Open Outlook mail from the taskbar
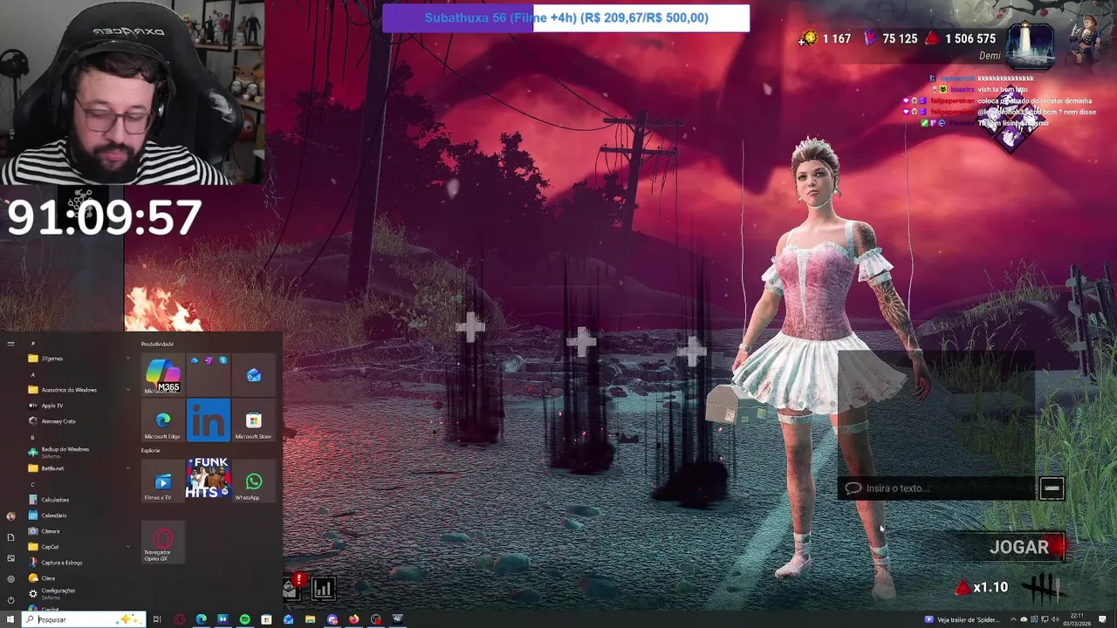This screenshot has height=628, width=1117. tap(288, 619)
